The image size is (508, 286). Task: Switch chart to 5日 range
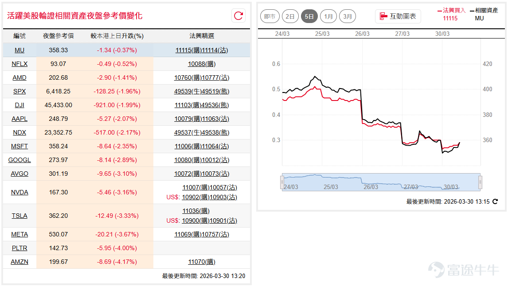click(309, 16)
